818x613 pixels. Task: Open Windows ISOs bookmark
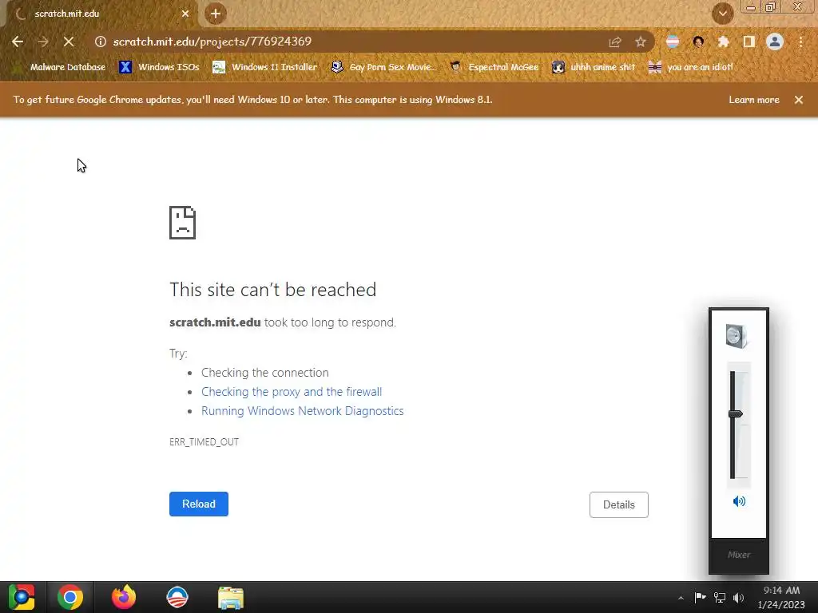pos(159,67)
